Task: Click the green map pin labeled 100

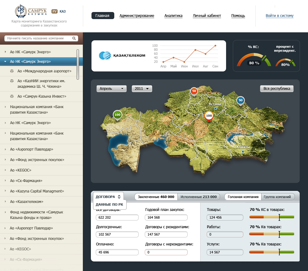Action: [x=117, y=115]
